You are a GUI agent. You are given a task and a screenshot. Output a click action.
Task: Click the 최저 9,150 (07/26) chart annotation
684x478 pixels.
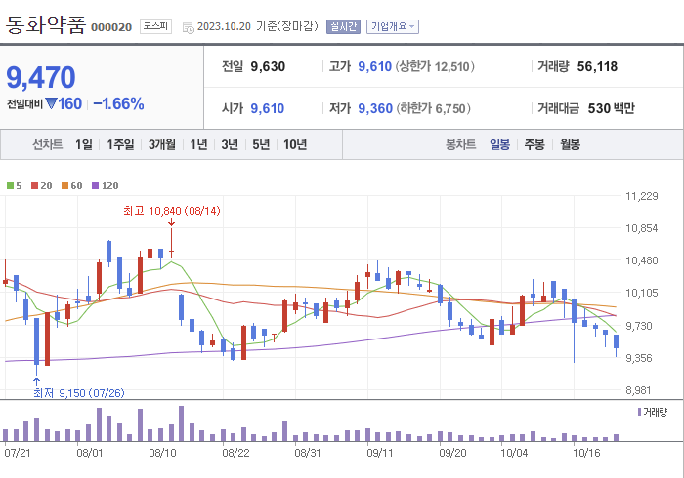pyautogui.click(x=79, y=393)
